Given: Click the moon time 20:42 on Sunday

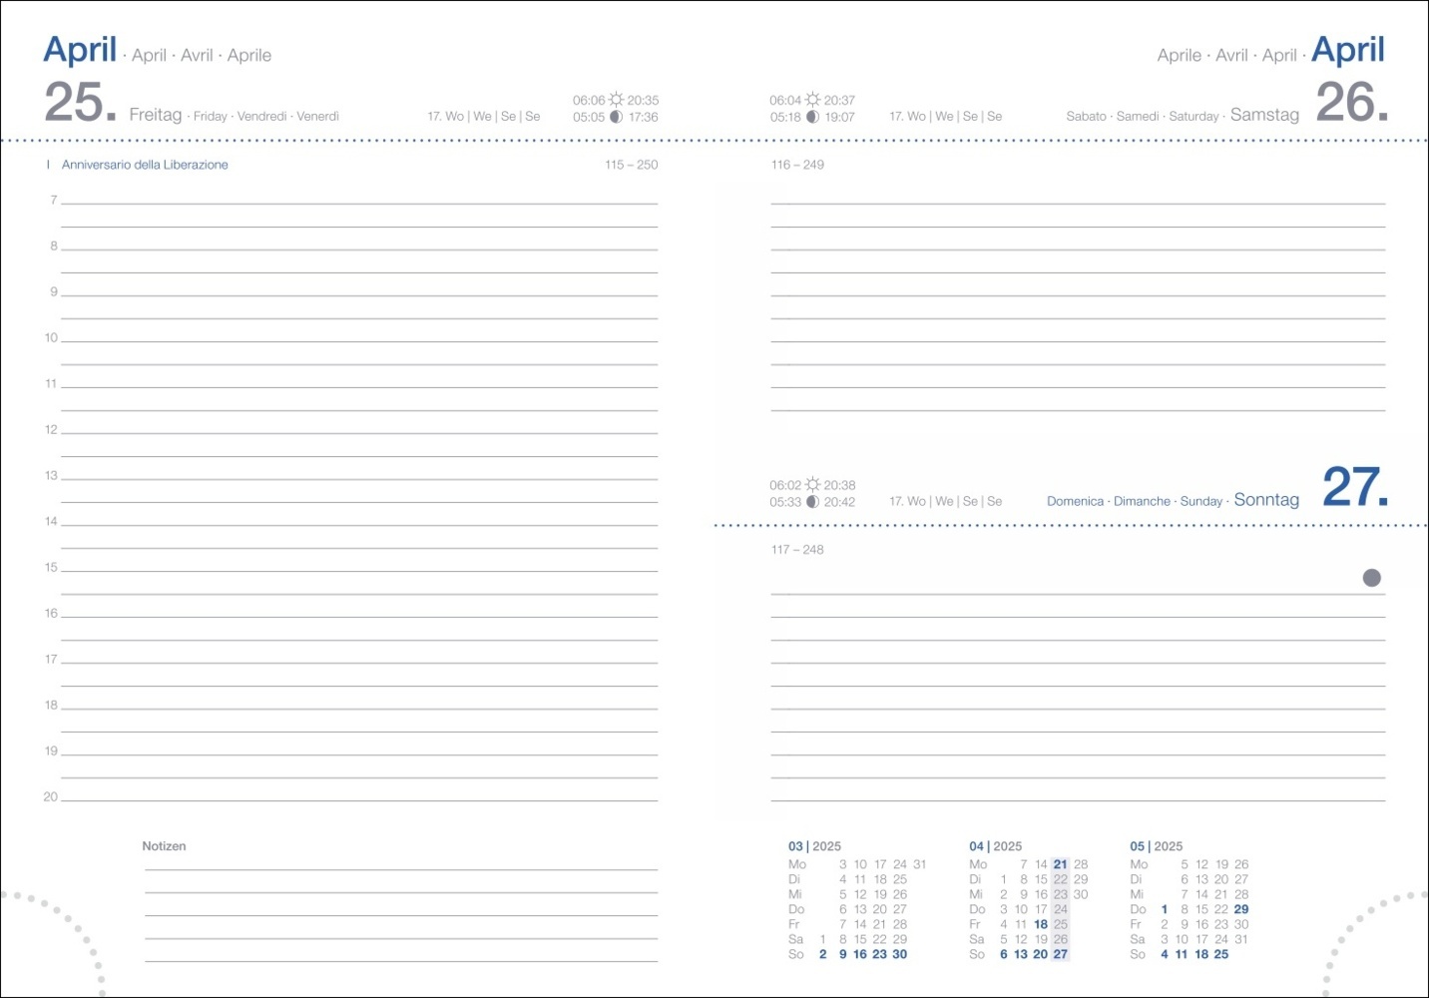Looking at the screenshot, I should [x=839, y=502].
